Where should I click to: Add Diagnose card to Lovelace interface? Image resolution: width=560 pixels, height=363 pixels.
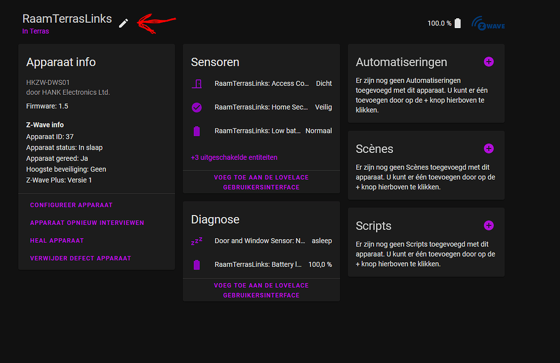point(261,290)
